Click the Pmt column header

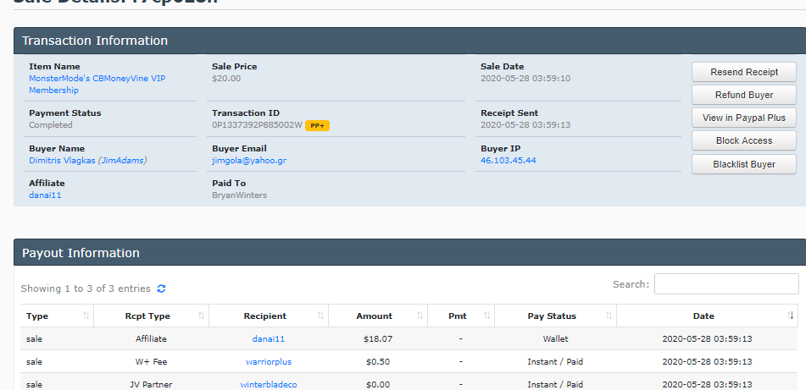[x=460, y=316]
